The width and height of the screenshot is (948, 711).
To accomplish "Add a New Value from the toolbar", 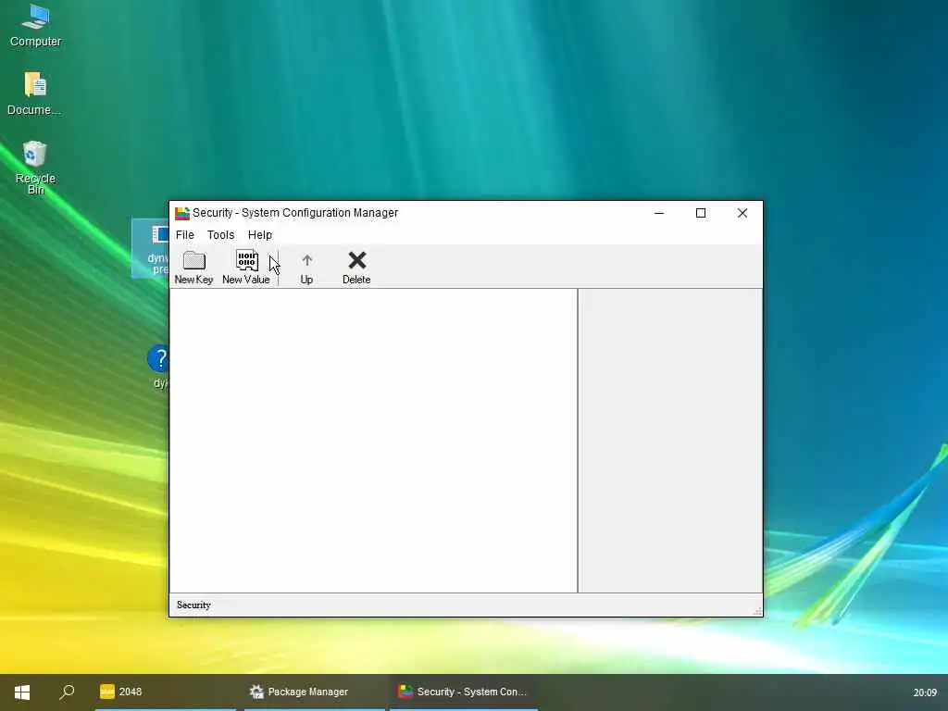I will pyautogui.click(x=246, y=267).
